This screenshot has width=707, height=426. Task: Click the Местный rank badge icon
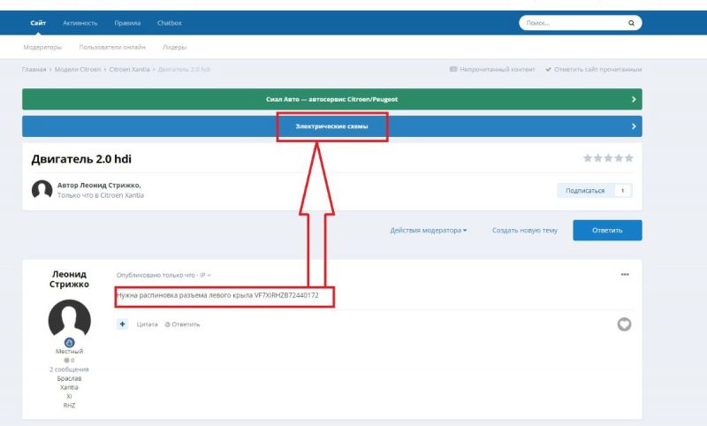coord(69,342)
